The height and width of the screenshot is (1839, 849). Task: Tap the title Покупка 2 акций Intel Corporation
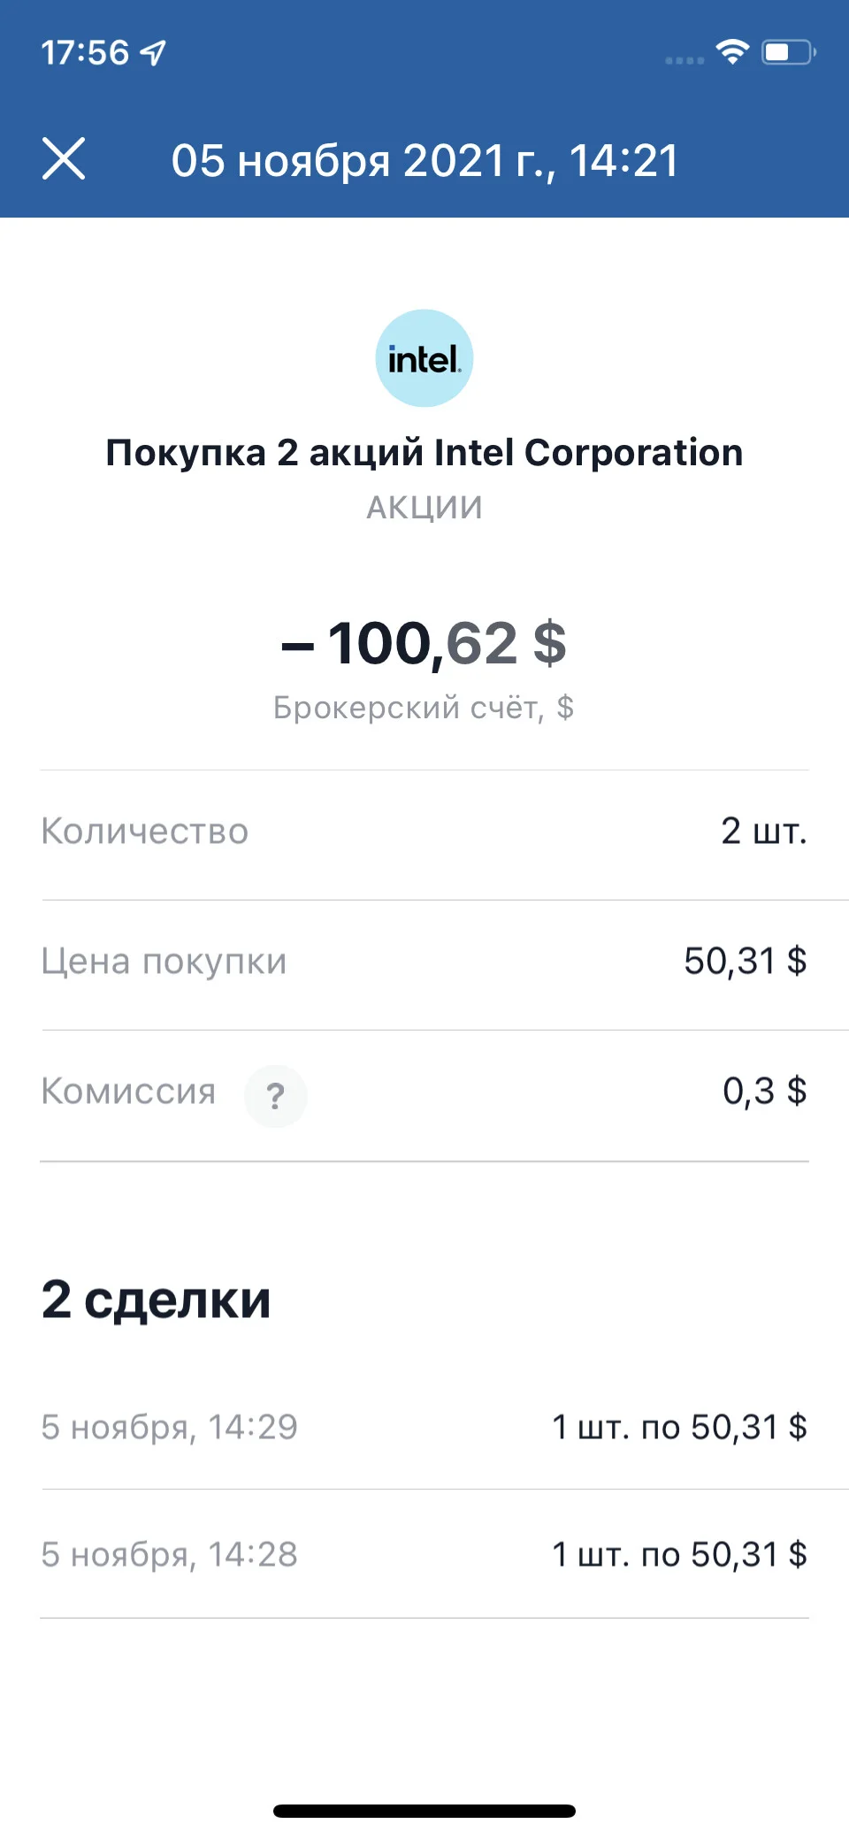424,453
